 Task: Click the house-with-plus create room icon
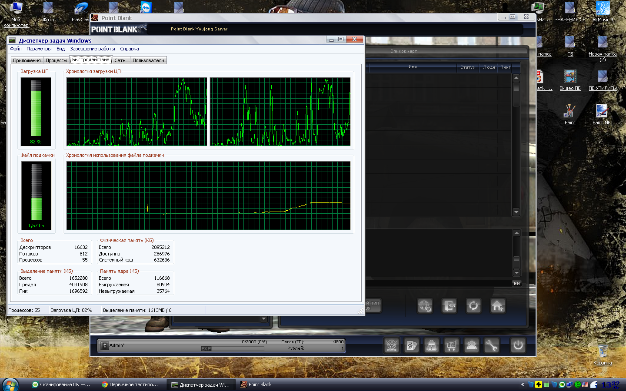point(498,306)
